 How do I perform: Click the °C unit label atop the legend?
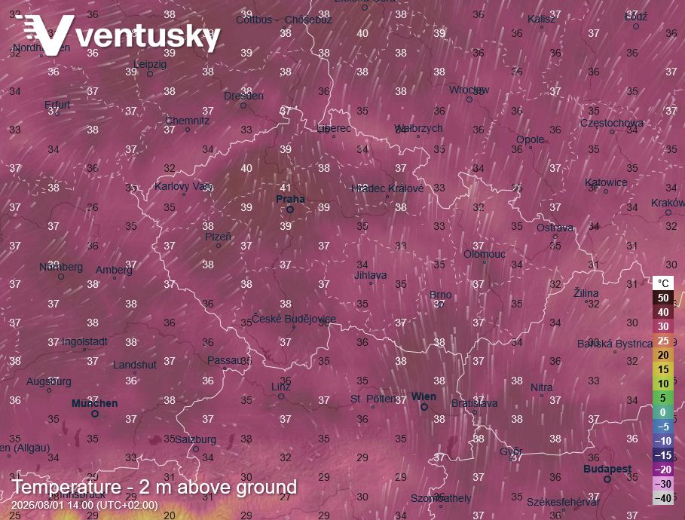663,283
